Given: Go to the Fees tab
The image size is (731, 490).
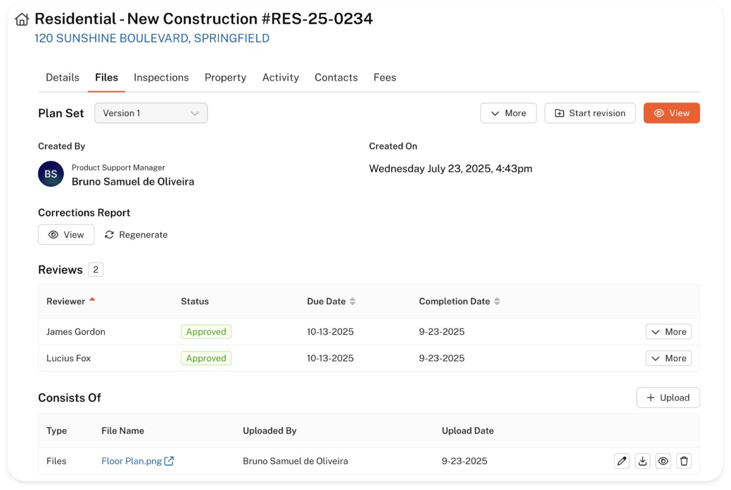Looking at the screenshot, I should (384, 78).
